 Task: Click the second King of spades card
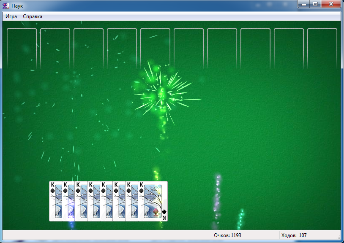(x=68, y=201)
